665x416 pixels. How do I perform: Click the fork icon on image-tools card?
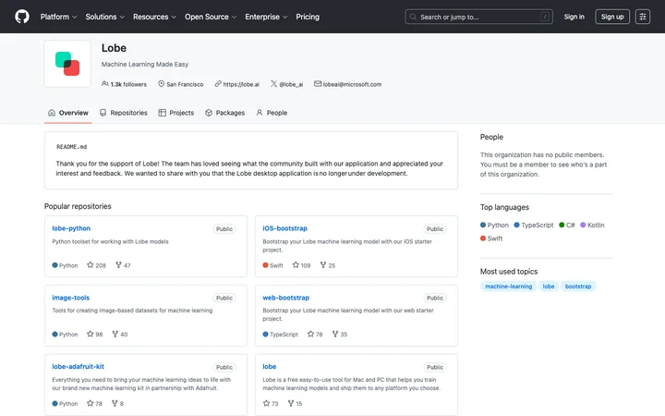[x=115, y=334]
